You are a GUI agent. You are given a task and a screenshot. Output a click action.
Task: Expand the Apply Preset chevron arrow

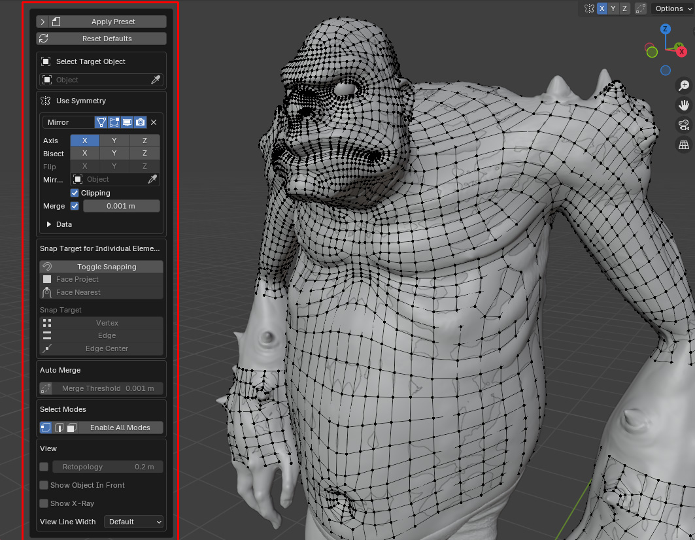click(x=43, y=22)
